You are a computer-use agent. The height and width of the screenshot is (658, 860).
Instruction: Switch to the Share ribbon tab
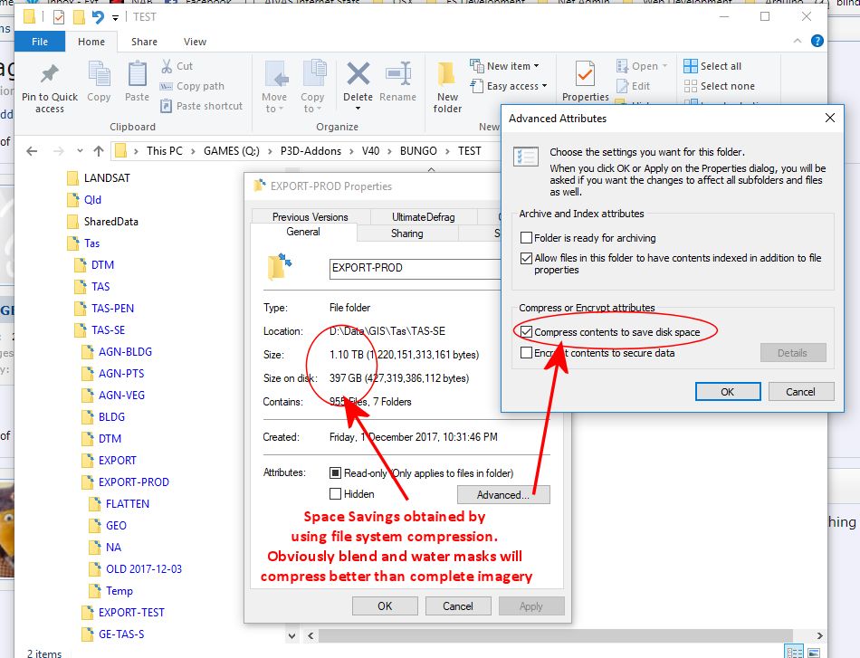pyautogui.click(x=143, y=41)
